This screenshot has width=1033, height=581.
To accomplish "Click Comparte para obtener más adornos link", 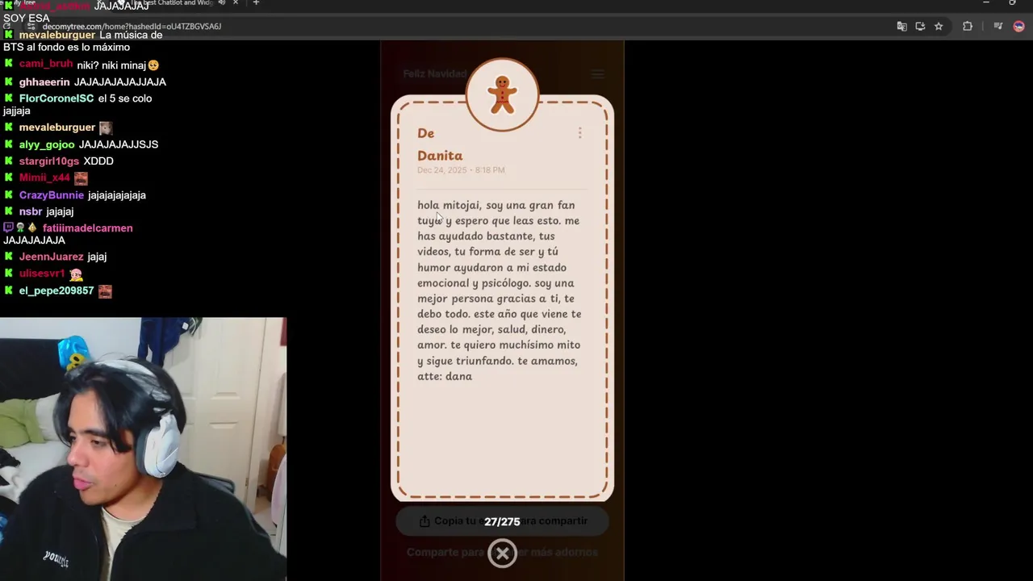I will tap(502, 552).
